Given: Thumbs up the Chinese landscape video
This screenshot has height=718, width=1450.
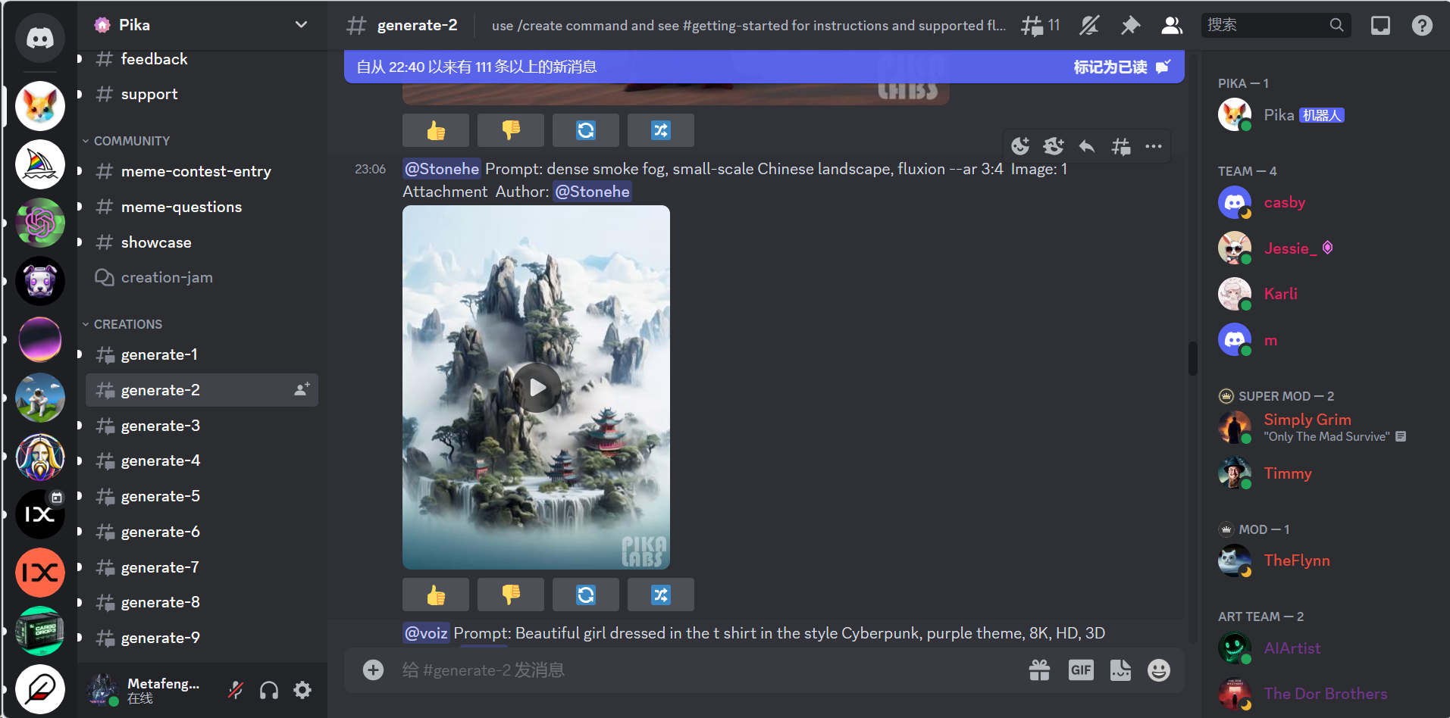Looking at the screenshot, I should (436, 595).
